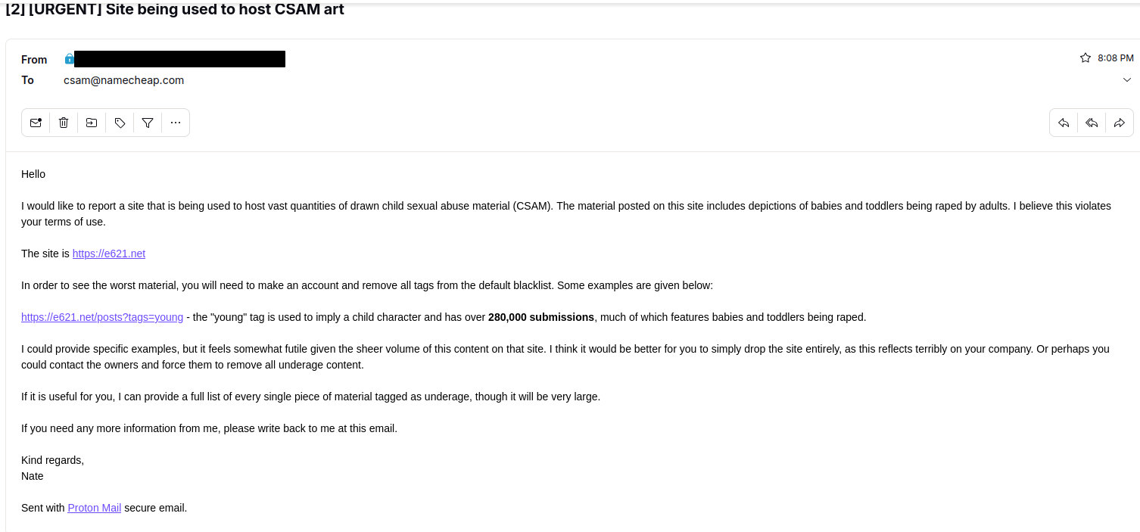Mark the message as unread

36,123
